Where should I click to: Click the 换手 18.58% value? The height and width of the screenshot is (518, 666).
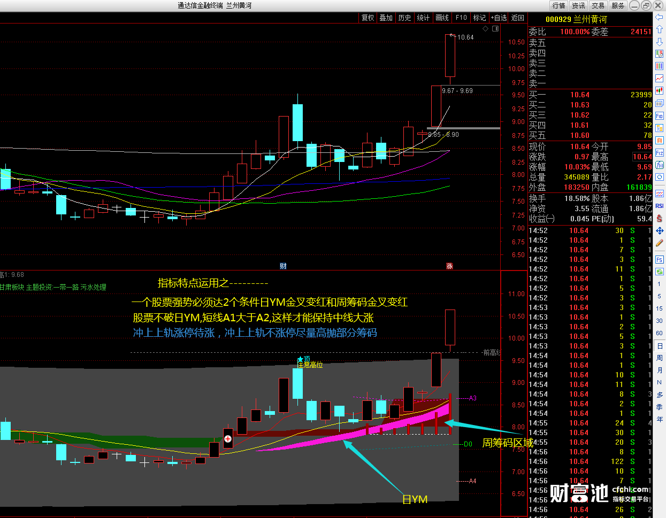click(577, 198)
